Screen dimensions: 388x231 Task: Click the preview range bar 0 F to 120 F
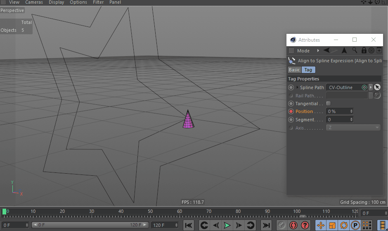pos(90,225)
